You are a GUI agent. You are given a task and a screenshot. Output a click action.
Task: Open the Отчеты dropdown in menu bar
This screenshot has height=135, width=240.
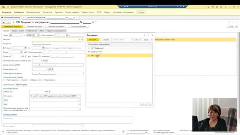pyautogui.click(x=141, y=12)
